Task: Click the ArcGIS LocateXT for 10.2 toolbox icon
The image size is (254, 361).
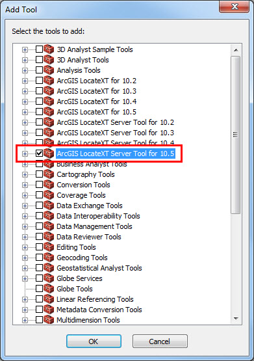Action: tap(49, 81)
